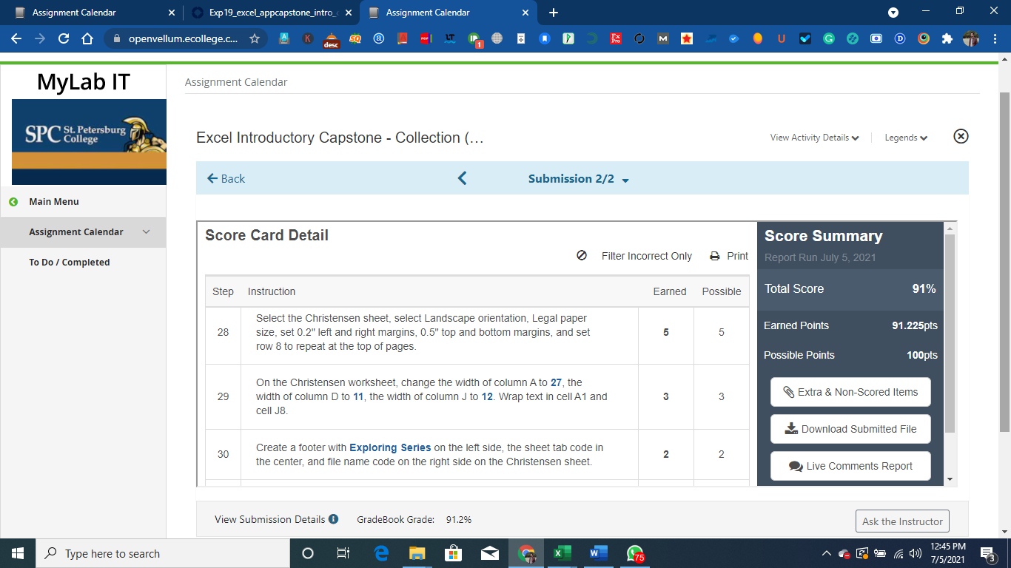Click the Grammarly extension icon
This screenshot has width=1011, height=568.
(829, 38)
